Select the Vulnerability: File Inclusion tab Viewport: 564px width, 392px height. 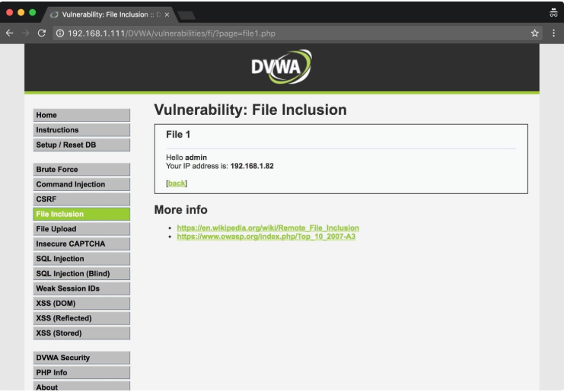108,14
